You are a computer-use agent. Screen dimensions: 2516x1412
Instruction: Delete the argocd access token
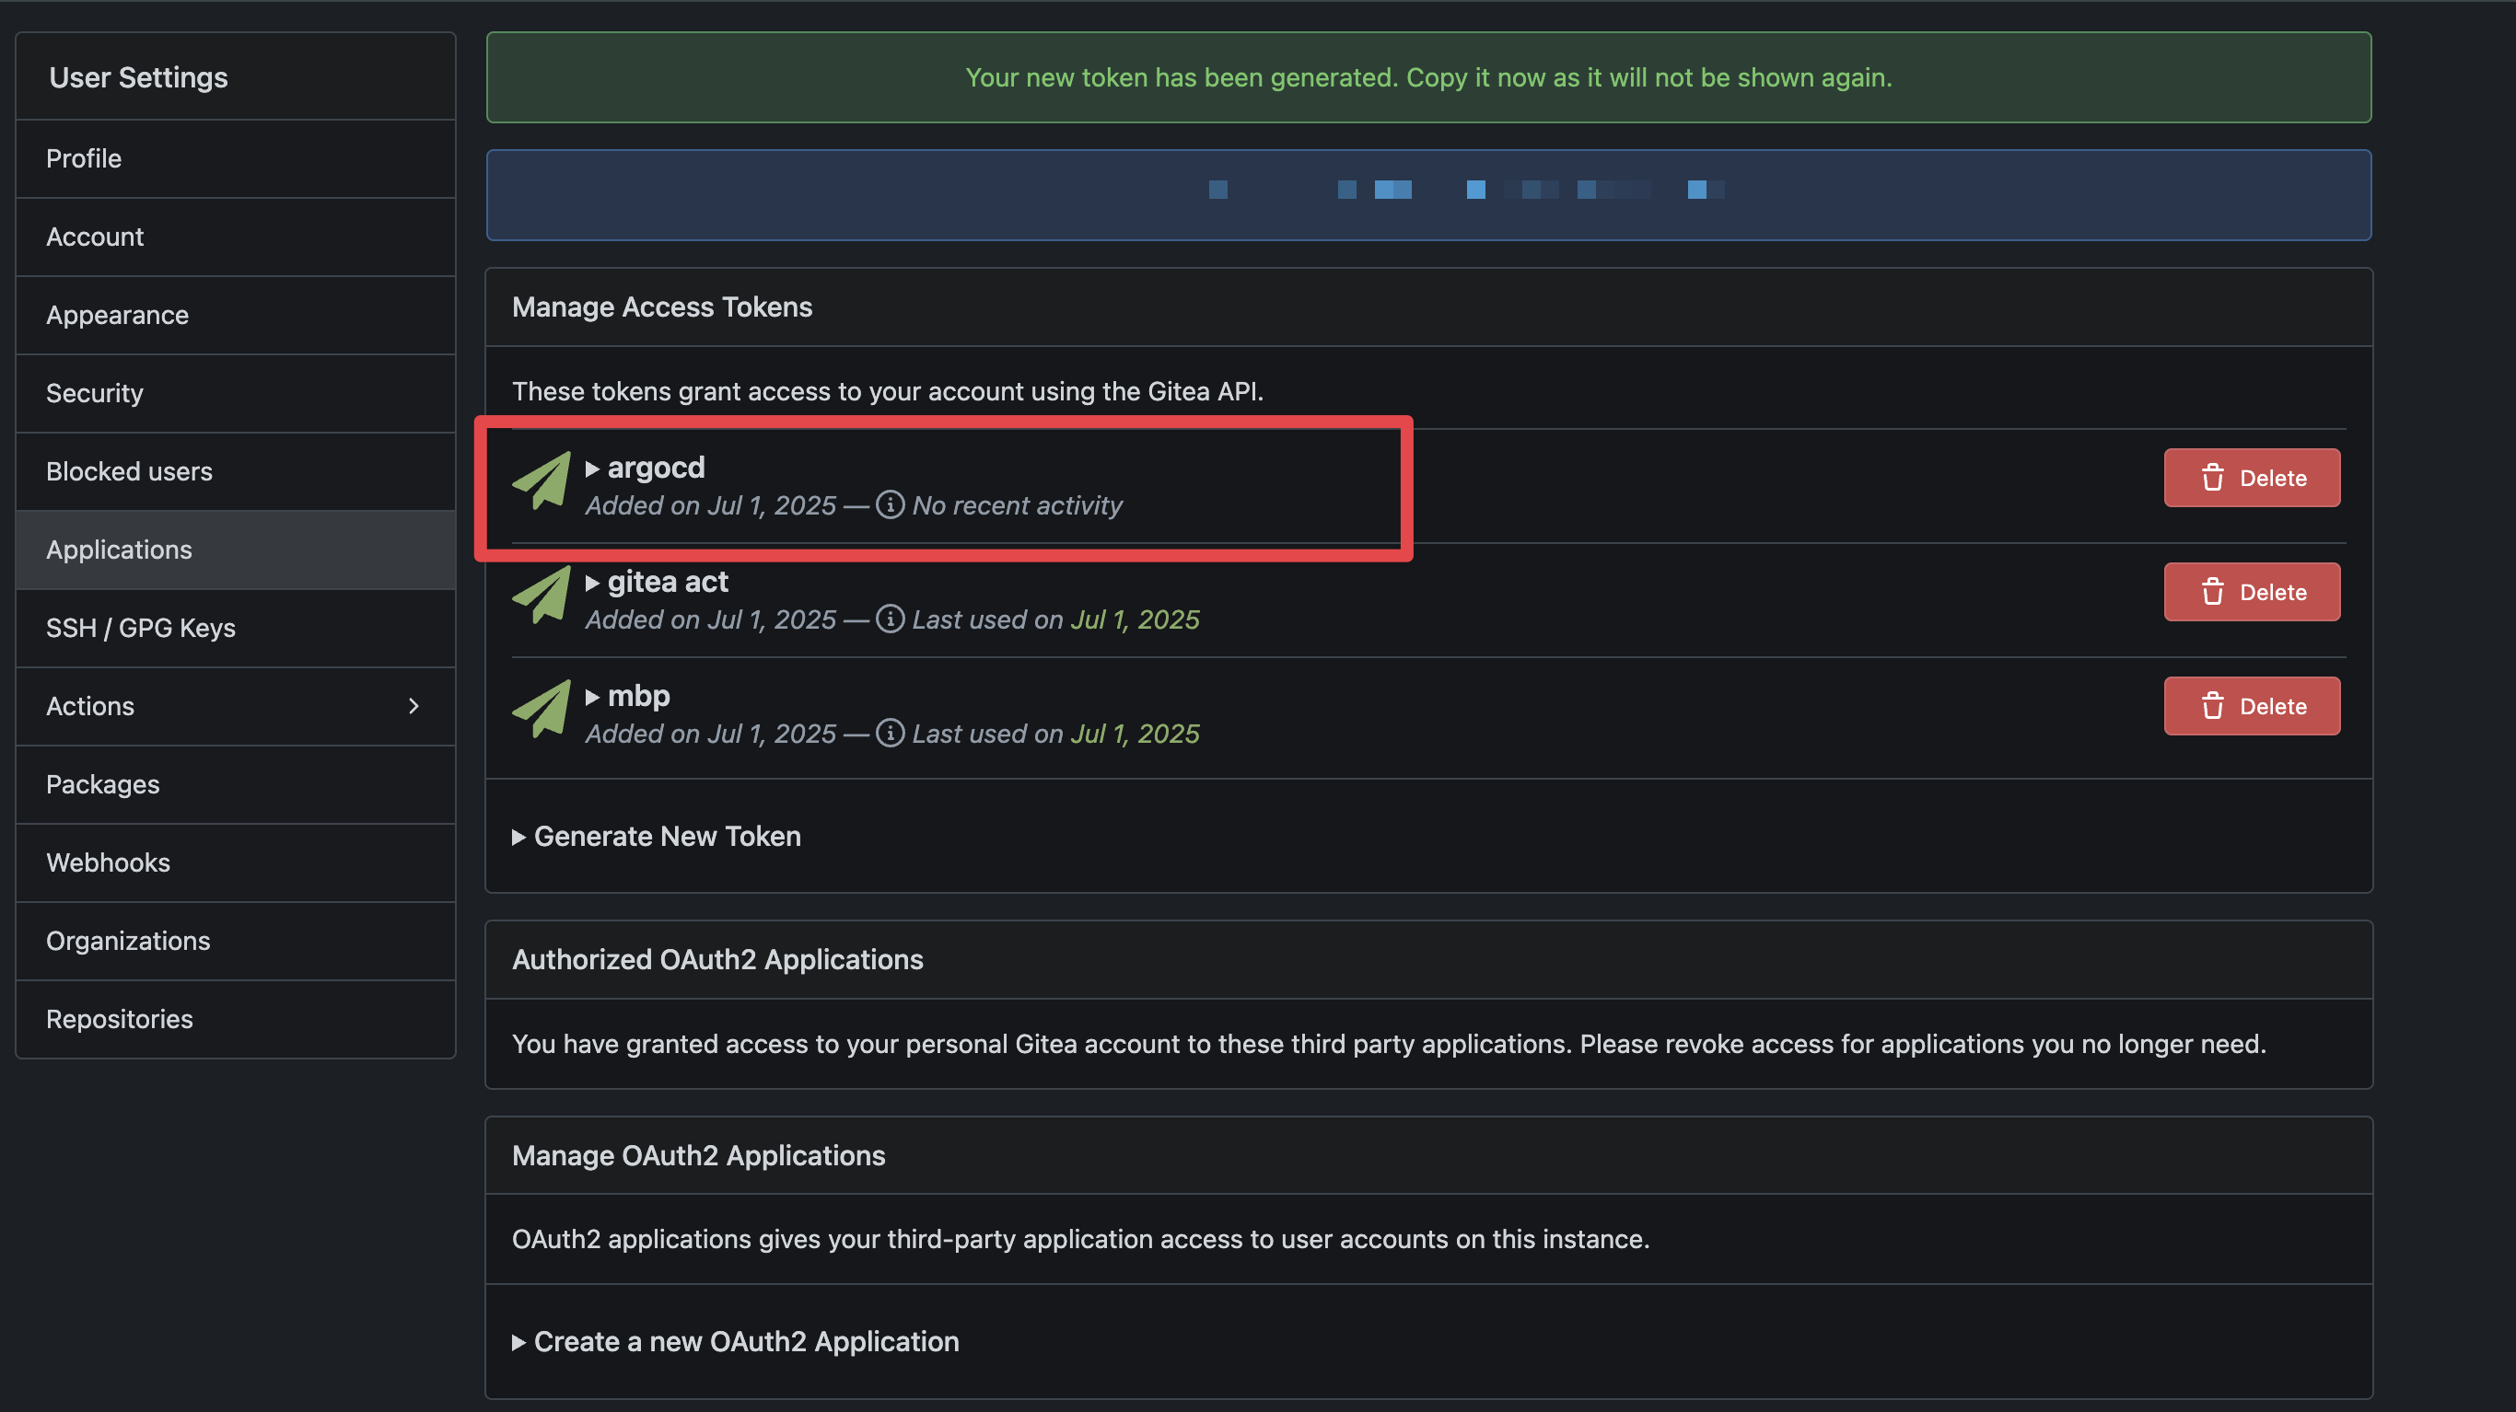pyautogui.click(x=2251, y=478)
